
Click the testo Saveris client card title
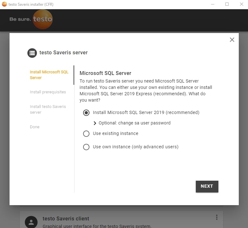click(66, 219)
